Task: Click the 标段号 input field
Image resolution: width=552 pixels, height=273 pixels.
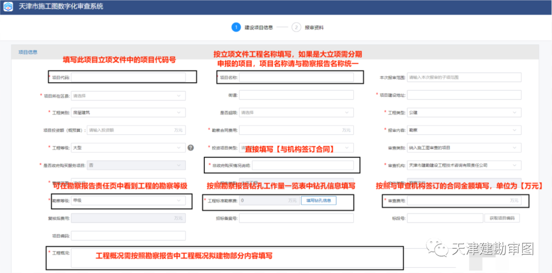Action: click(x=445, y=218)
